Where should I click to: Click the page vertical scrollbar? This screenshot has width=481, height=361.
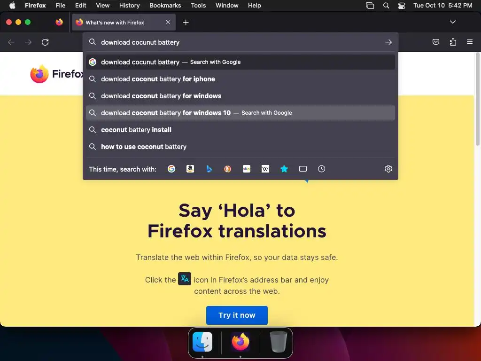click(478, 99)
